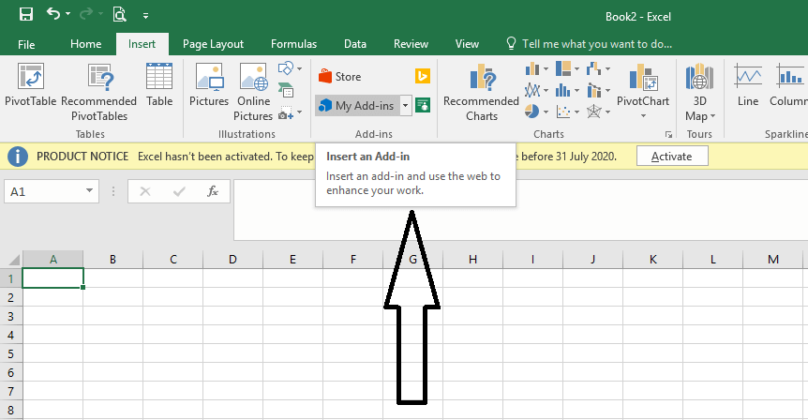Click the Statistic (histogram) chart icon
This screenshot has height=420, width=808.
pos(562,91)
